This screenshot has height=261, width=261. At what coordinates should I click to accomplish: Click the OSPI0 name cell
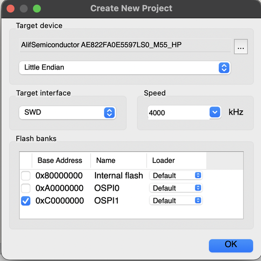pos(107,188)
